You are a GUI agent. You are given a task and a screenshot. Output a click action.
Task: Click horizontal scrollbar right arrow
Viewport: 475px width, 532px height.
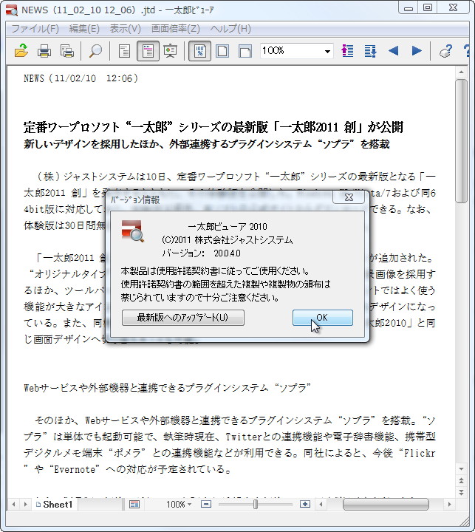[450, 505]
